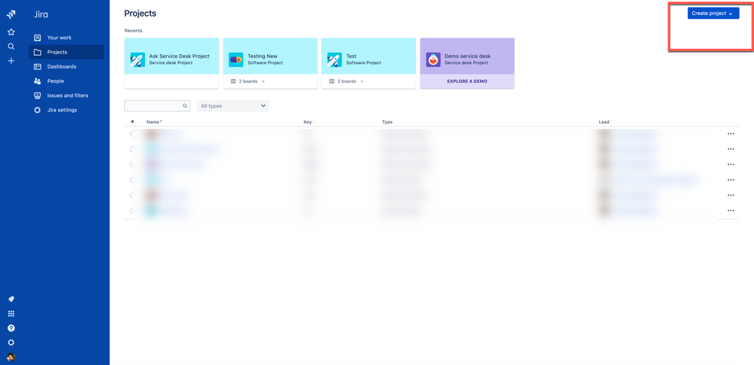754x365 pixels.
Task: Sort the table by Name column
Action: (x=154, y=122)
